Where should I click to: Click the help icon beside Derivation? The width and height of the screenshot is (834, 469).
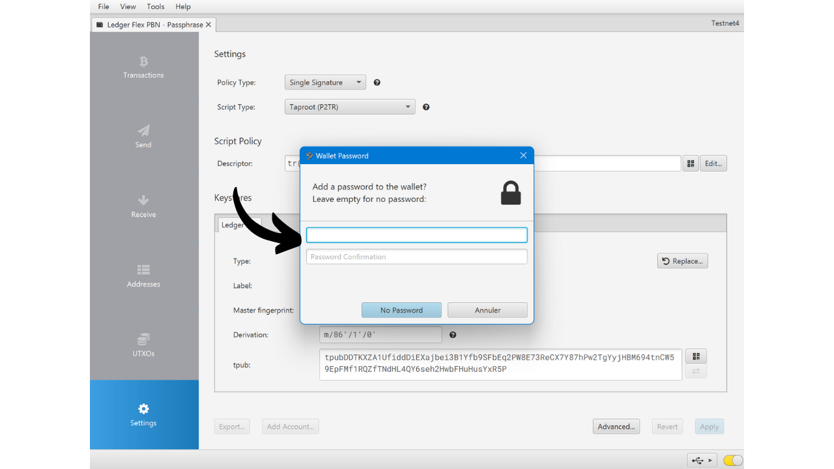click(x=452, y=334)
